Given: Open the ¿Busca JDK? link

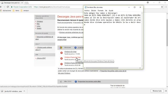Looking at the screenshot, I should tap(41, 58).
